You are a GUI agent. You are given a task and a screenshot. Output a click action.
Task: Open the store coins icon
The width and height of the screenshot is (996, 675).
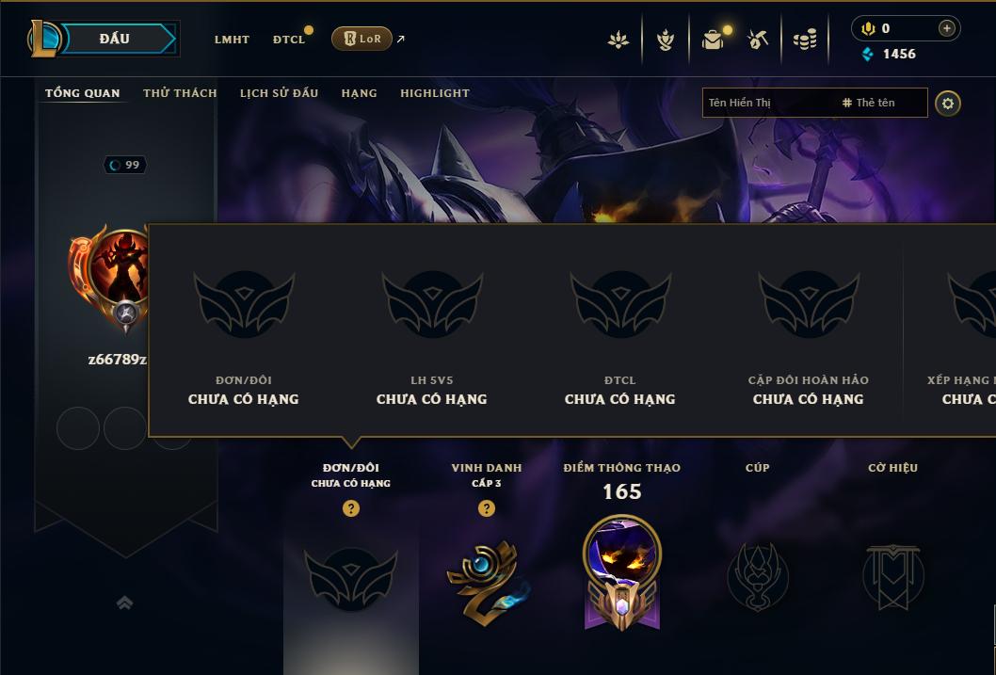(805, 40)
